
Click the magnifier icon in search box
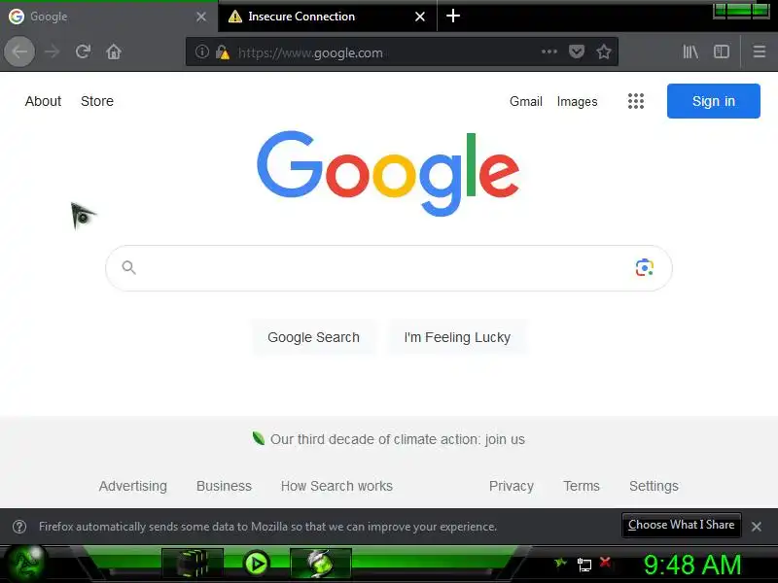[129, 268]
